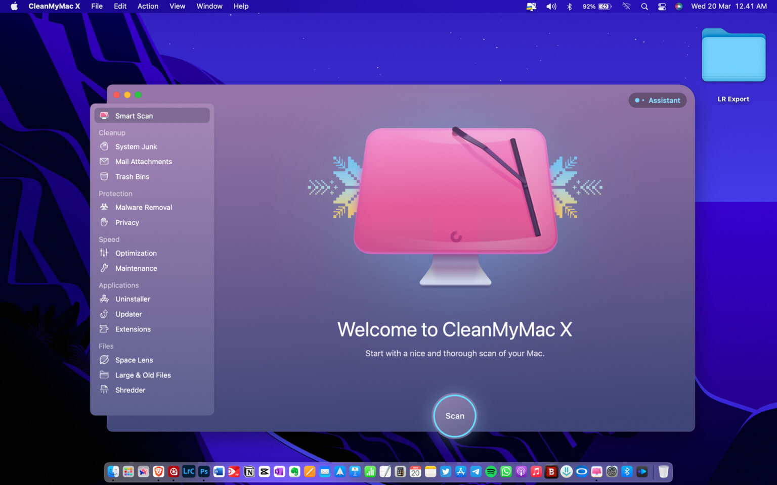Open the Space Lens tool
The width and height of the screenshot is (777, 485).
point(134,360)
